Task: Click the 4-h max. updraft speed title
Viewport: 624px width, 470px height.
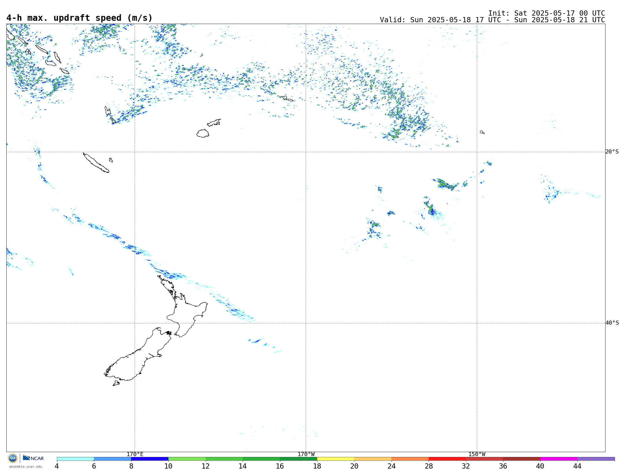Action: pos(79,18)
